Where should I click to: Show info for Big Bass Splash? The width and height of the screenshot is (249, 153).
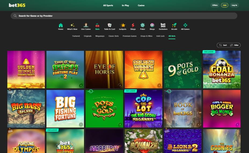pos(42,124)
